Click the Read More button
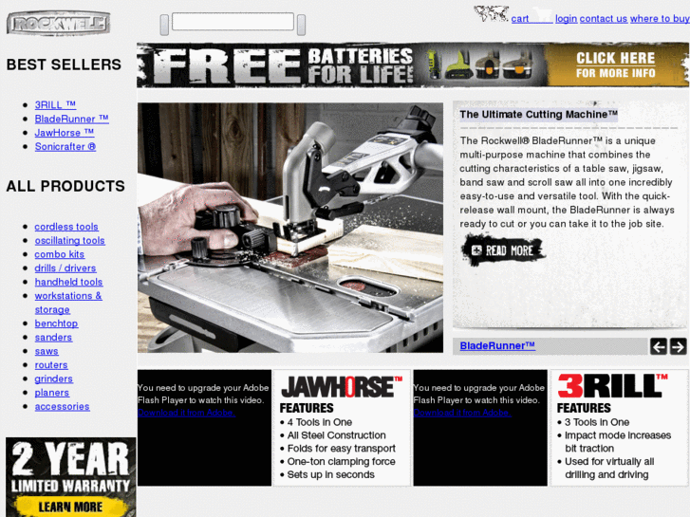This screenshot has height=517, width=690. click(503, 249)
